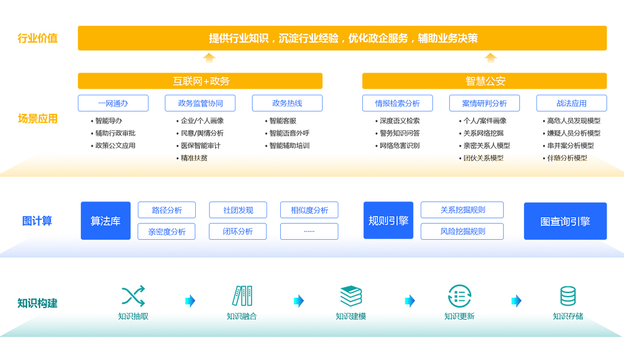
Task: Click the 知识建模 stacked books icon
Action: tap(351, 296)
